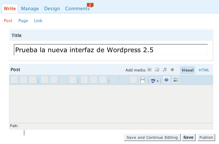Viewport: 219px width, 144px height.
Task: Click the Add an image icon
Action: [149, 70]
